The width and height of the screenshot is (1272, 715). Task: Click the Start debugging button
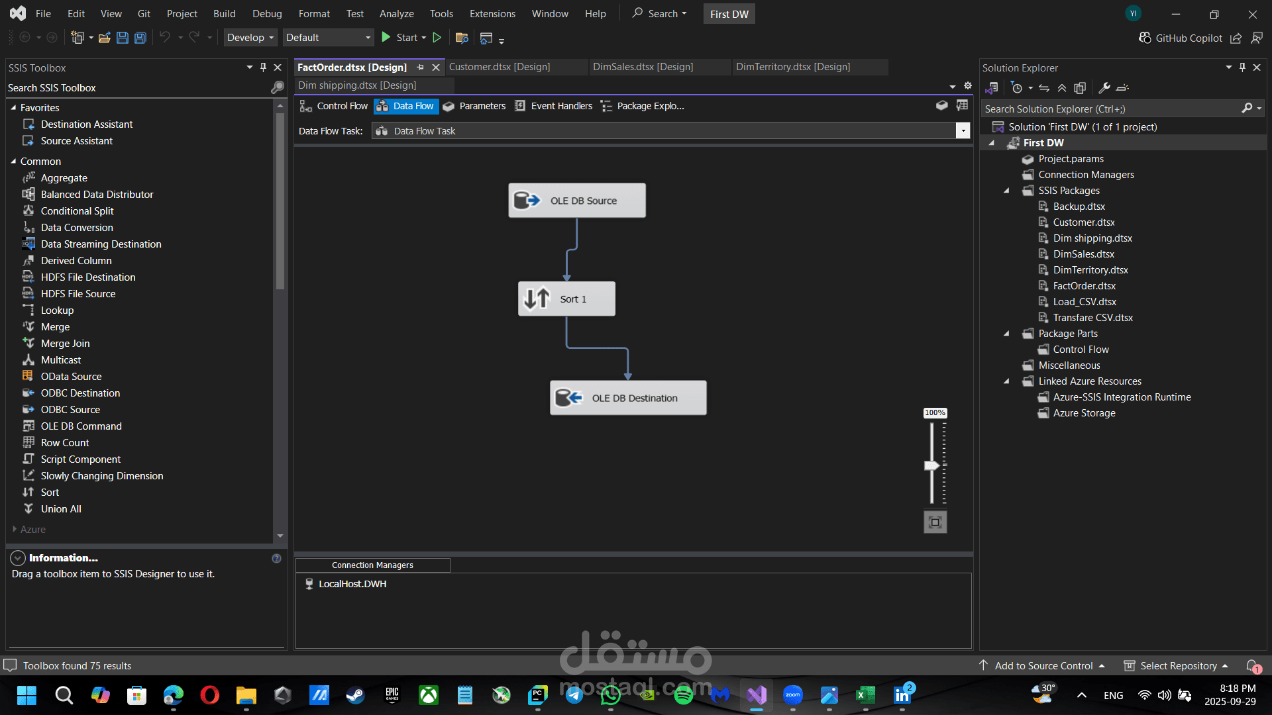point(400,38)
